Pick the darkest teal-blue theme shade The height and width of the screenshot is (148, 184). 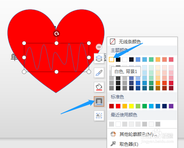tap(145, 88)
